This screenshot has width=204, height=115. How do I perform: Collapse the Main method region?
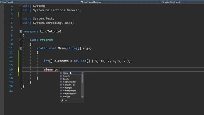pos(21,48)
